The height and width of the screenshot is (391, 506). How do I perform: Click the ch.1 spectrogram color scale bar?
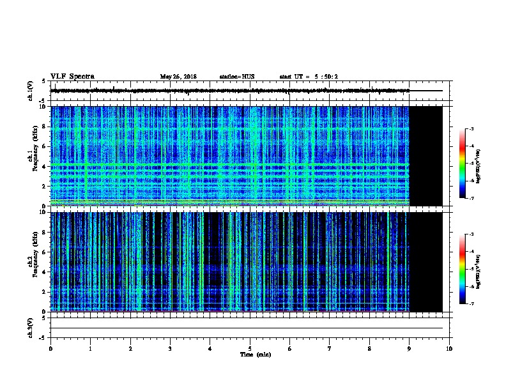tap(462, 164)
